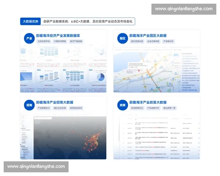
Task: Click the pie chart thumbnail in 产业 panel
Action: [x=101, y=77]
